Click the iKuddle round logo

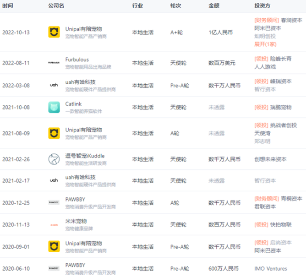pyautogui.click(x=54, y=159)
